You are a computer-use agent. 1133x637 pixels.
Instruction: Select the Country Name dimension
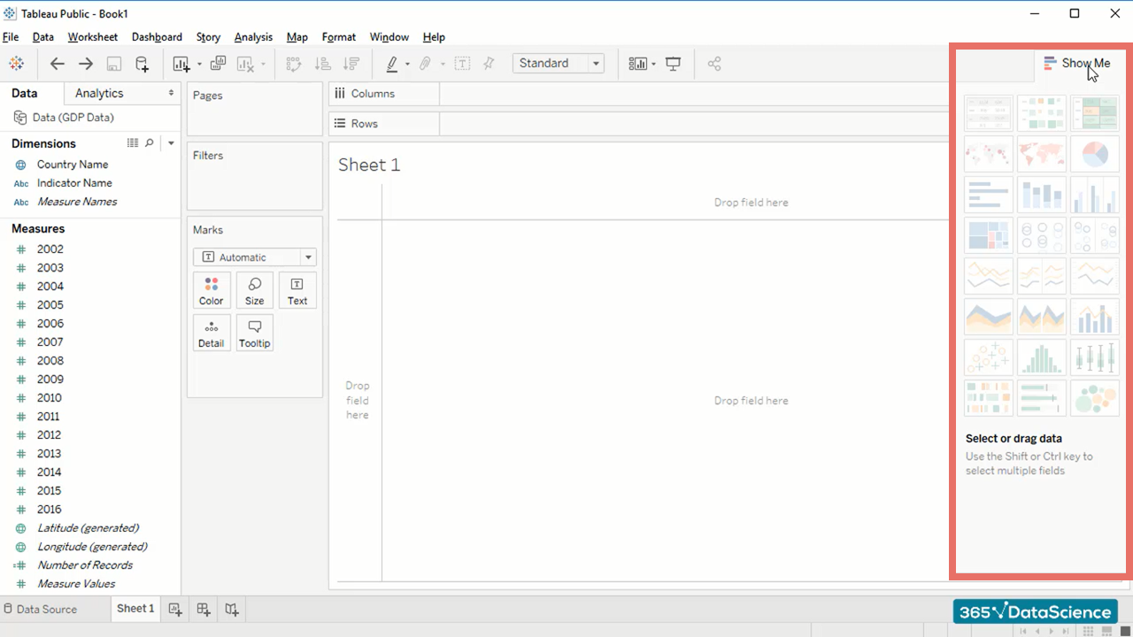tap(72, 165)
